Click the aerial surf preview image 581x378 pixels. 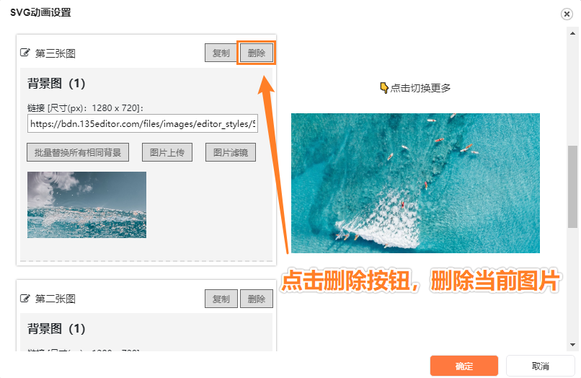415,183
